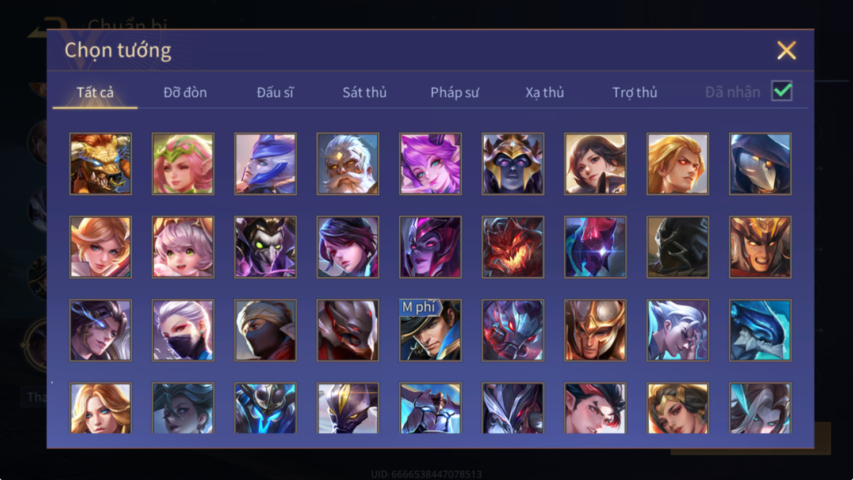Select the hooded plague-mask hero portrait
This screenshot has width=853, height=480.
click(x=760, y=164)
